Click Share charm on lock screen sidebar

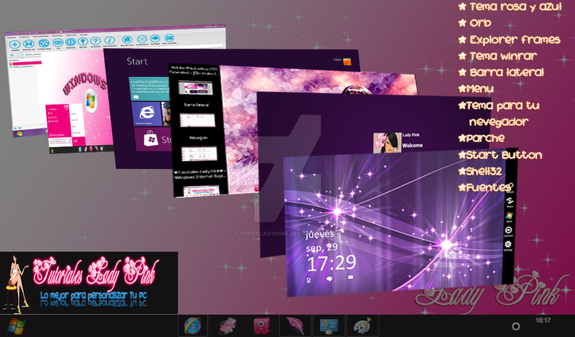coord(510,202)
